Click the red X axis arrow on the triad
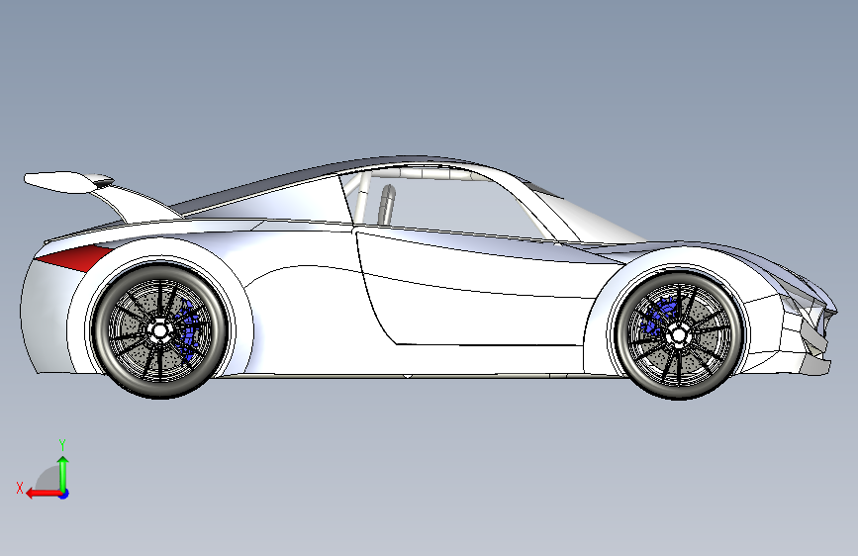The width and height of the screenshot is (858, 556). 44,494
